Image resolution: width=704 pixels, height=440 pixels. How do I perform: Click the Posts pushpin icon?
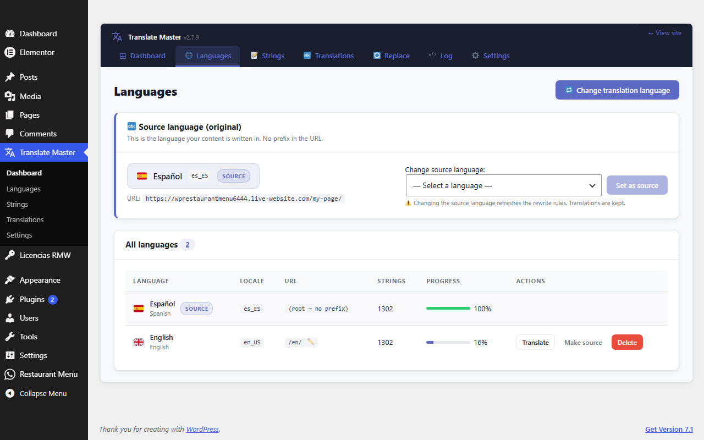point(10,77)
